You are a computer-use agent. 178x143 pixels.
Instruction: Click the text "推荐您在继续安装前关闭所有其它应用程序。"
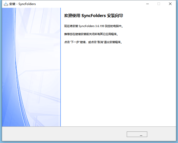point(91,34)
